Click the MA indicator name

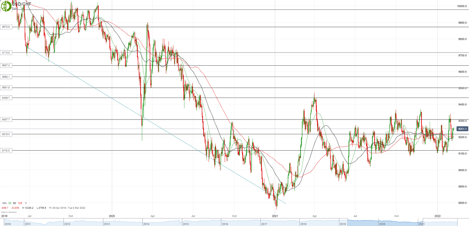coord(4,203)
